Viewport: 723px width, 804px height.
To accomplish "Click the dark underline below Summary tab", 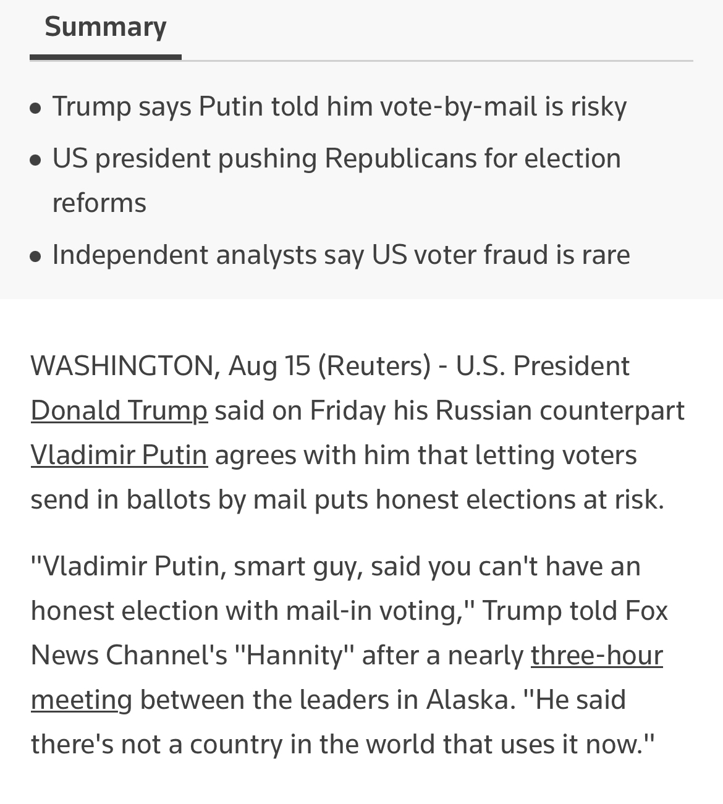I will pyautogui.click(x=106, y=57).
